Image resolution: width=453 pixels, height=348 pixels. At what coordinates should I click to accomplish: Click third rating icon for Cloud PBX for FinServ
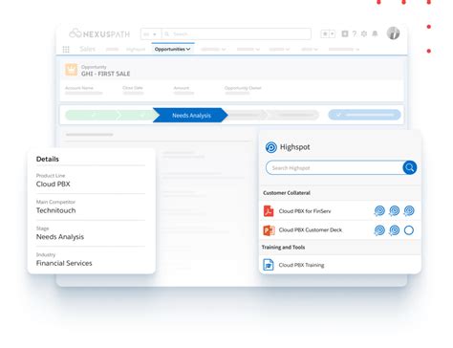[409, 210]
